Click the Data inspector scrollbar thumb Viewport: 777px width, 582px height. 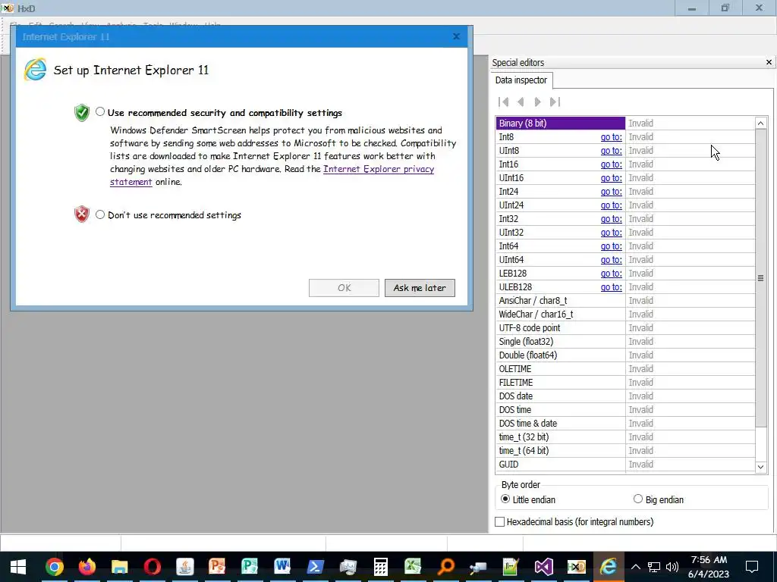[760, 278]
